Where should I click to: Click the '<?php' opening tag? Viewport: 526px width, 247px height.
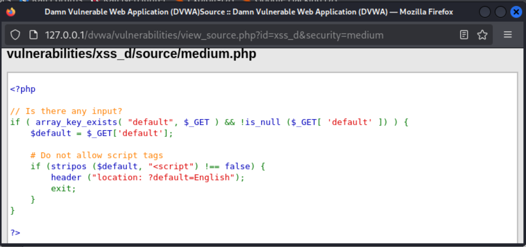(23, 89)
